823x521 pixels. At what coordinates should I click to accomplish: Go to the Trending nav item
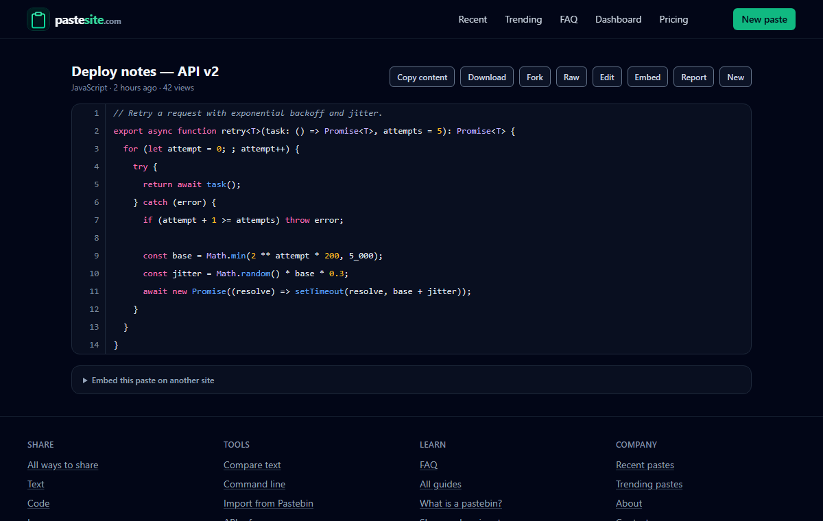(523, 19)
